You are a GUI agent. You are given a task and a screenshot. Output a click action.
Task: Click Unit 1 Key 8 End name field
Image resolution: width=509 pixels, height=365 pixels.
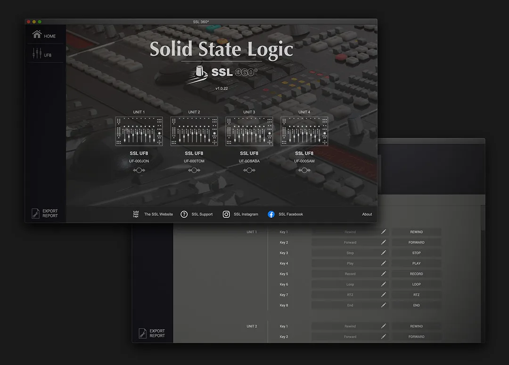[x=350, y=305]
